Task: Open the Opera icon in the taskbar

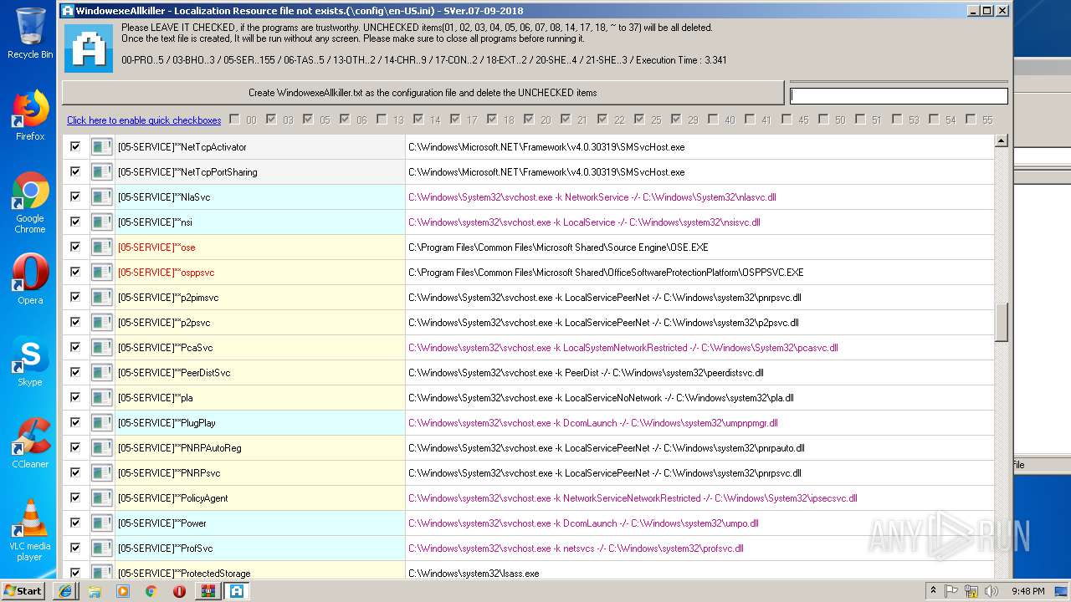Action: pyautogui.click(x=179, y=591)
